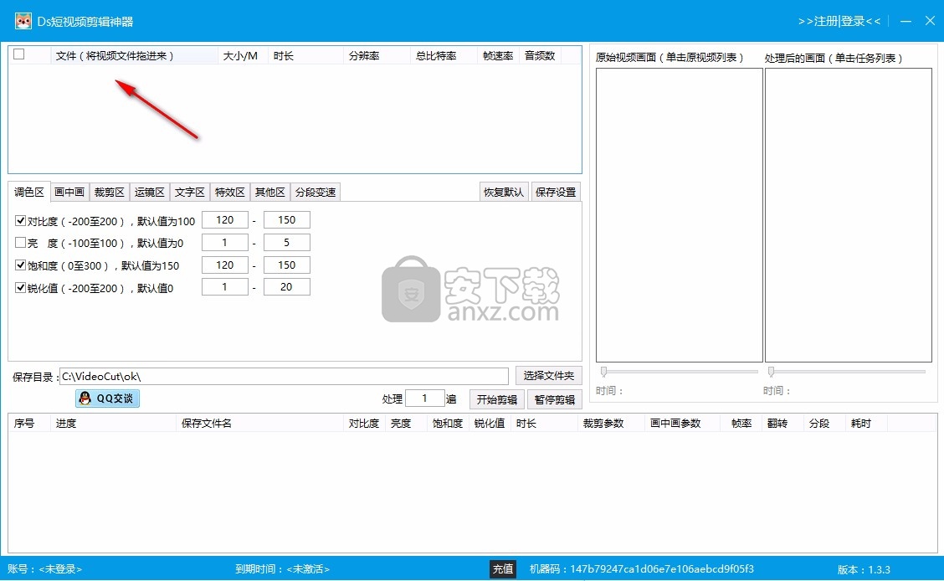Viewport: 944px width, 581px height.
Task: Open the 裁剪区 tab
Action: [x=109, y=192]
